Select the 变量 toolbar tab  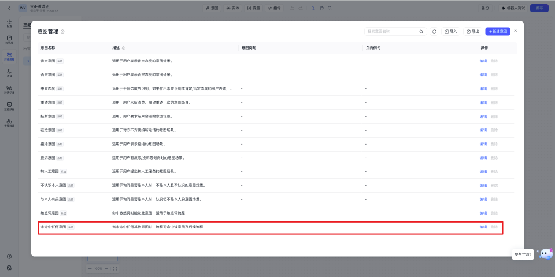(x=253, y=8)
